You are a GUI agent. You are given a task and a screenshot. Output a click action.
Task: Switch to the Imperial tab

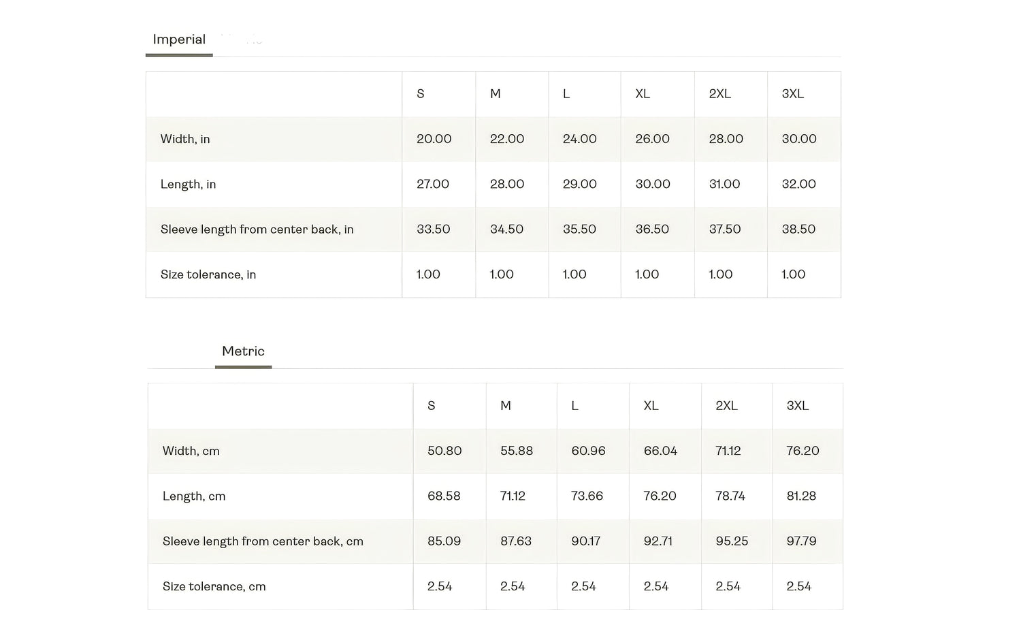[179, 39]
